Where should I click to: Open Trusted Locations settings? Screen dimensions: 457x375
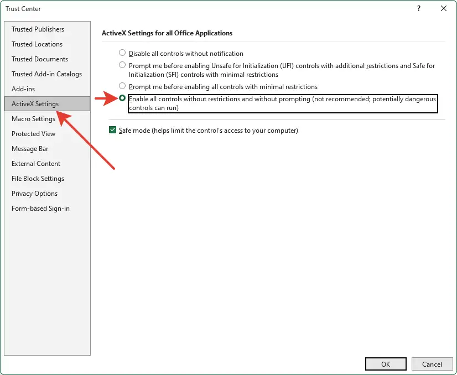(x=37, y=44)
